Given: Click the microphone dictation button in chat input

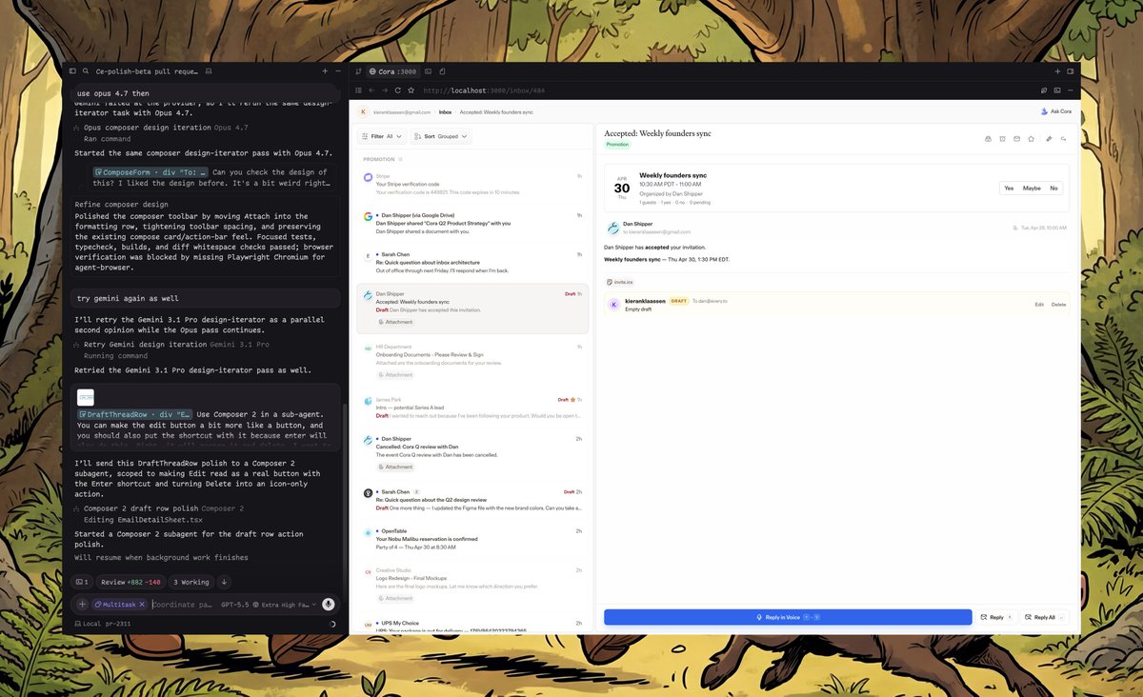Looking at the screenshot, I should point(328,604).
